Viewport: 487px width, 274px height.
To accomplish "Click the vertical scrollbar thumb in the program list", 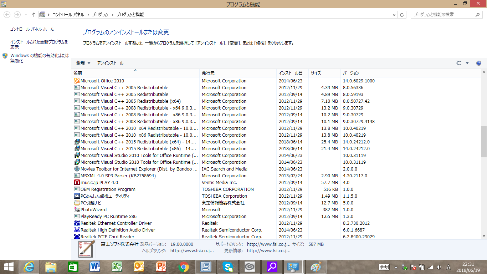I will [x=484, y=142].
